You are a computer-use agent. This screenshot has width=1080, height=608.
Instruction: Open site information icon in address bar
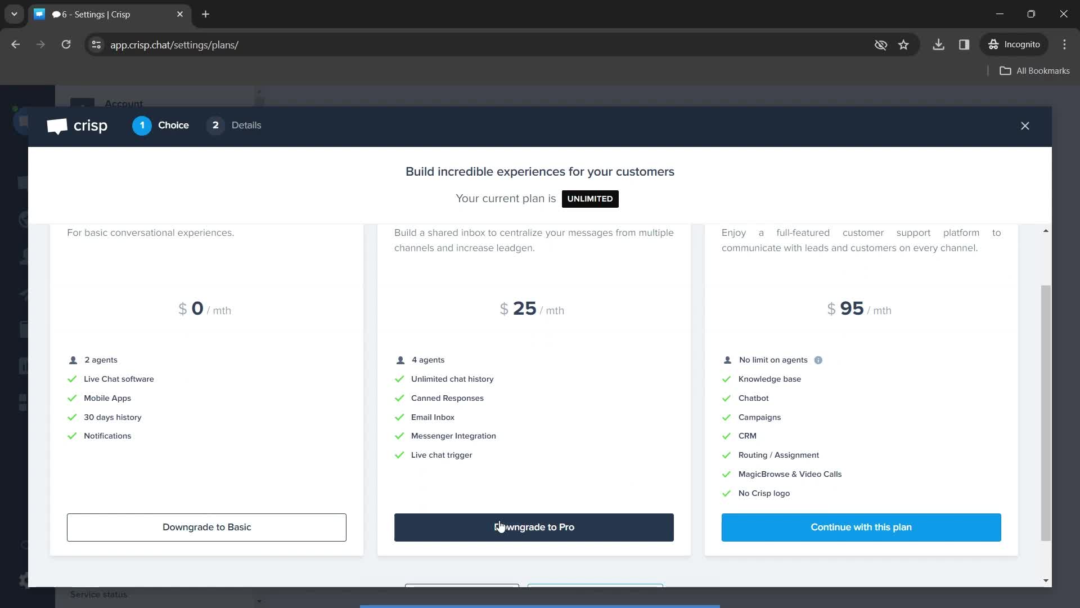click(x=96, y=44)
